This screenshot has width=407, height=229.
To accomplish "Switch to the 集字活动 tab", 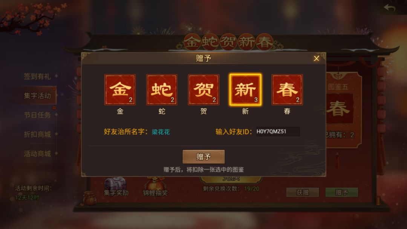I will [37, 96].
